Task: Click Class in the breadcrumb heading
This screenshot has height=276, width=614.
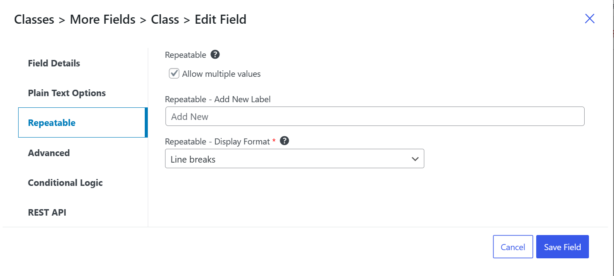Action: tap(165, 19)
